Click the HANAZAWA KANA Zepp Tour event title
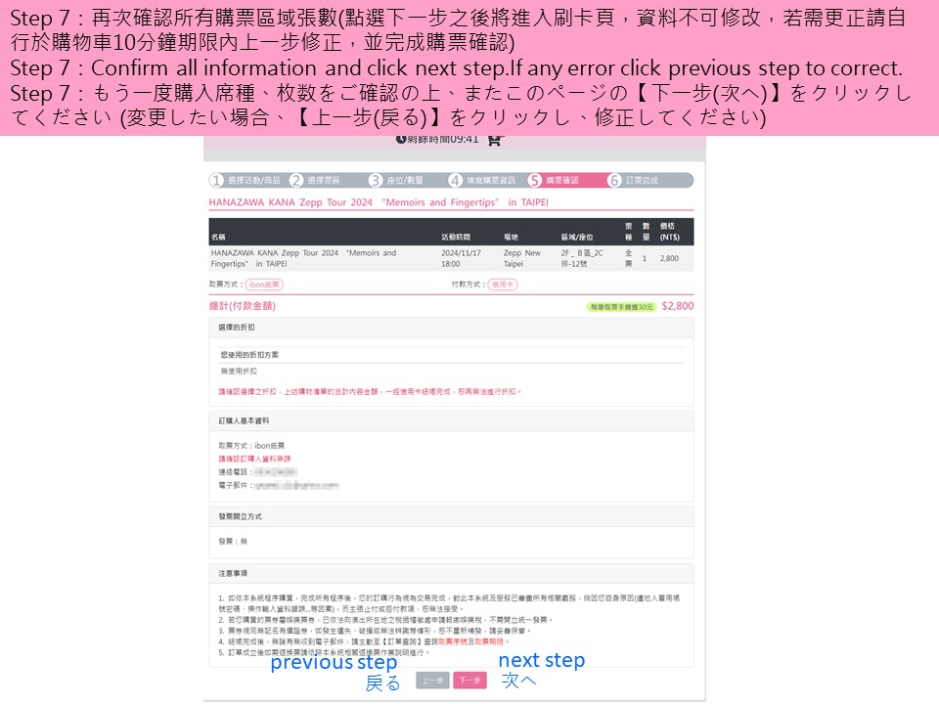939x704 pixels. click(x=379, y=202)
